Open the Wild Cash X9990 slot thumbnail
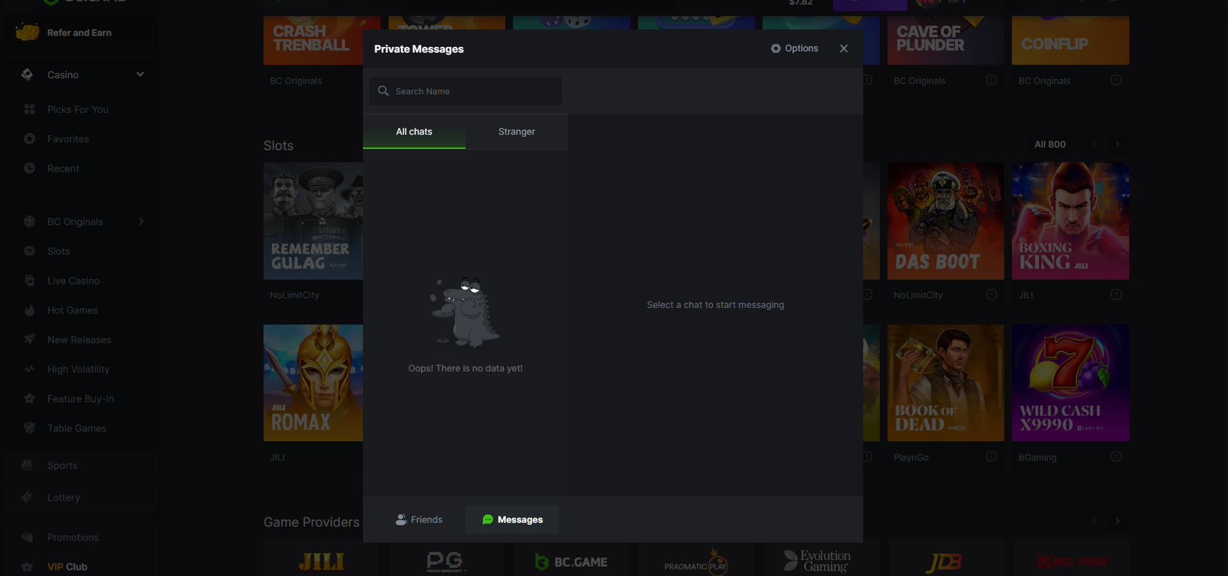 tap(1070, 383)
